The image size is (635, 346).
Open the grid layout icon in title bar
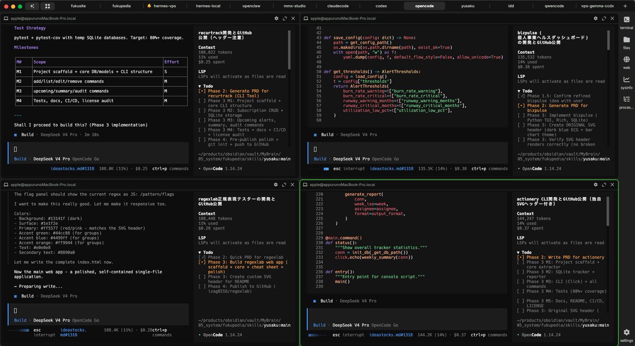click(48, 6)
